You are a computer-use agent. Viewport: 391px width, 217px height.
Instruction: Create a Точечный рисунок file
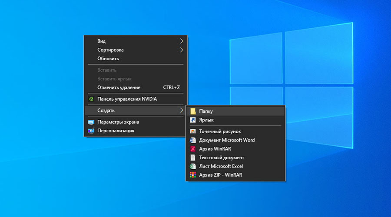[235, 132]
